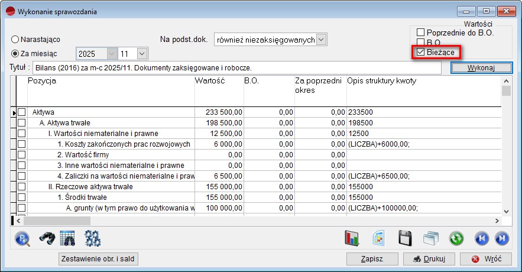Image resolution: width=522 pixels, height=272 pixels.
Task: Open the bar chart icon
Action: coord(352,238)
